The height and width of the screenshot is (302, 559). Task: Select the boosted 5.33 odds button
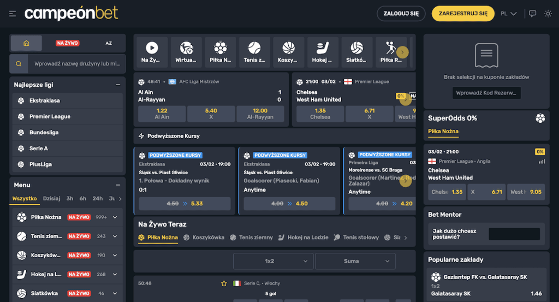(185, 204)
